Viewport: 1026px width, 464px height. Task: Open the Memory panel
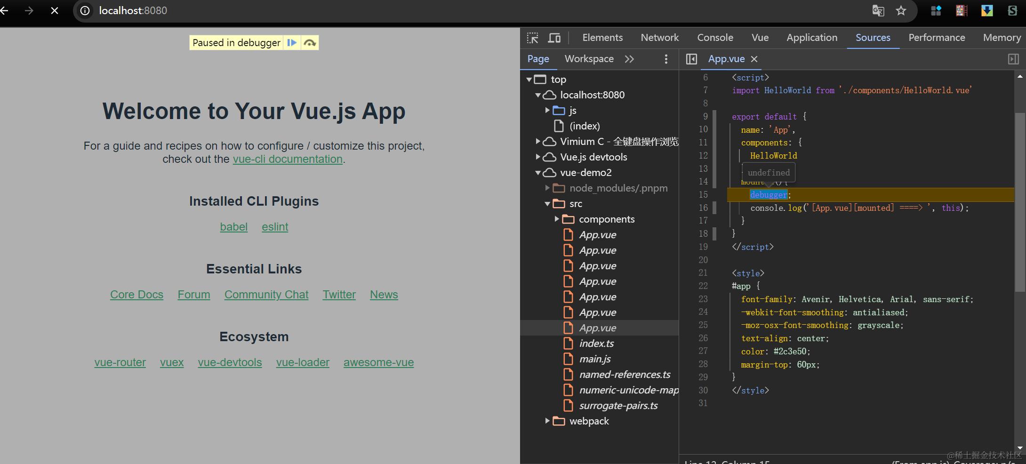tap(1002, 38)
